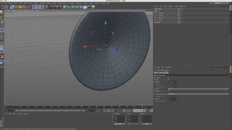This screenshot has height=130, width=232.
Task: Select Circle.2 in Object Manager
Action: [x=161, y=16]
